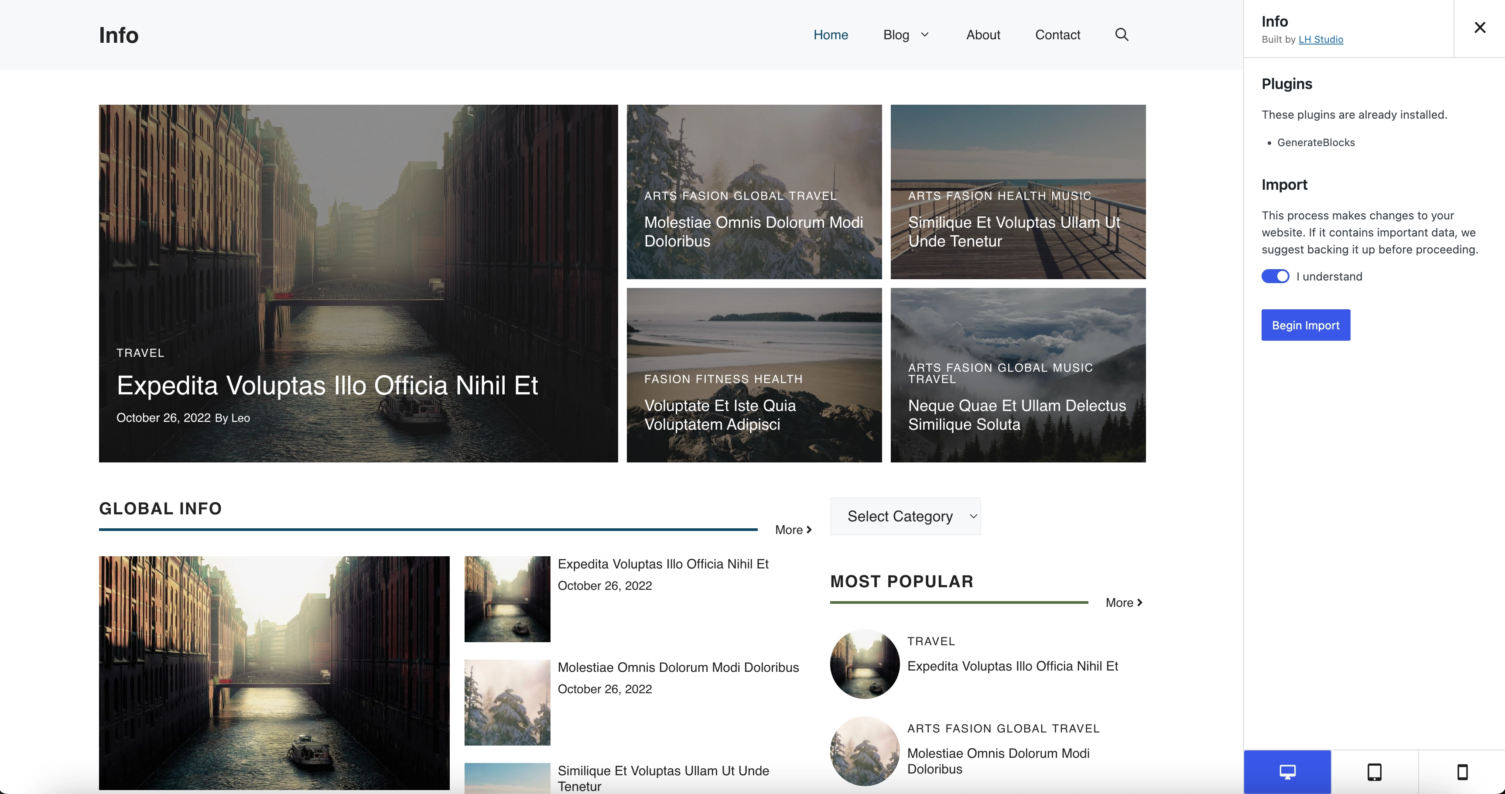Open grid card Similique Et Voluptas Ullam Ut Unde Tenetur

coord(1014,231)
